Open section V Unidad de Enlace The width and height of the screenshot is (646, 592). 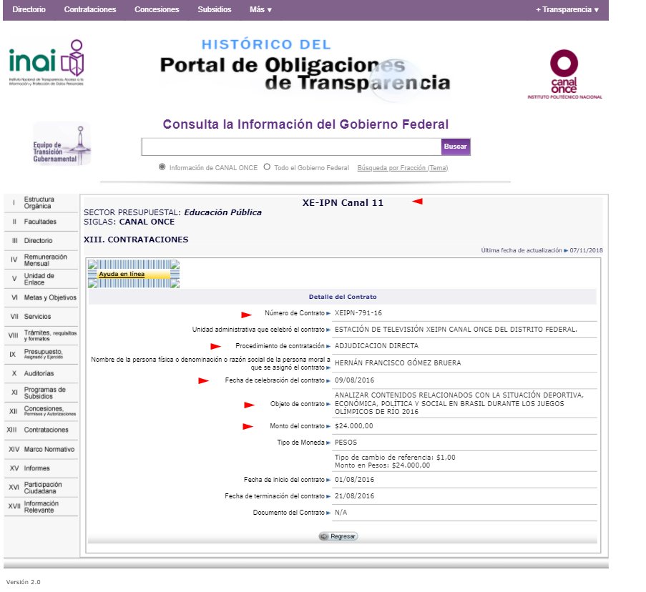[x=41, y=279]
